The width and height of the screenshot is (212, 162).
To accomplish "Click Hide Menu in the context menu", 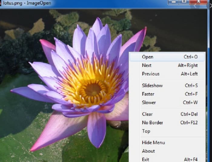I will [x=167, y=143].
